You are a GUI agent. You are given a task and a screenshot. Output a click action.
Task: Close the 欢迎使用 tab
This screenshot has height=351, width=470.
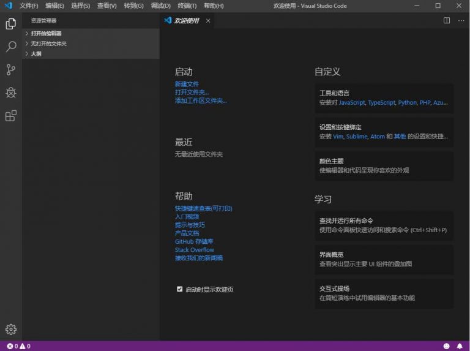point(208,20)
